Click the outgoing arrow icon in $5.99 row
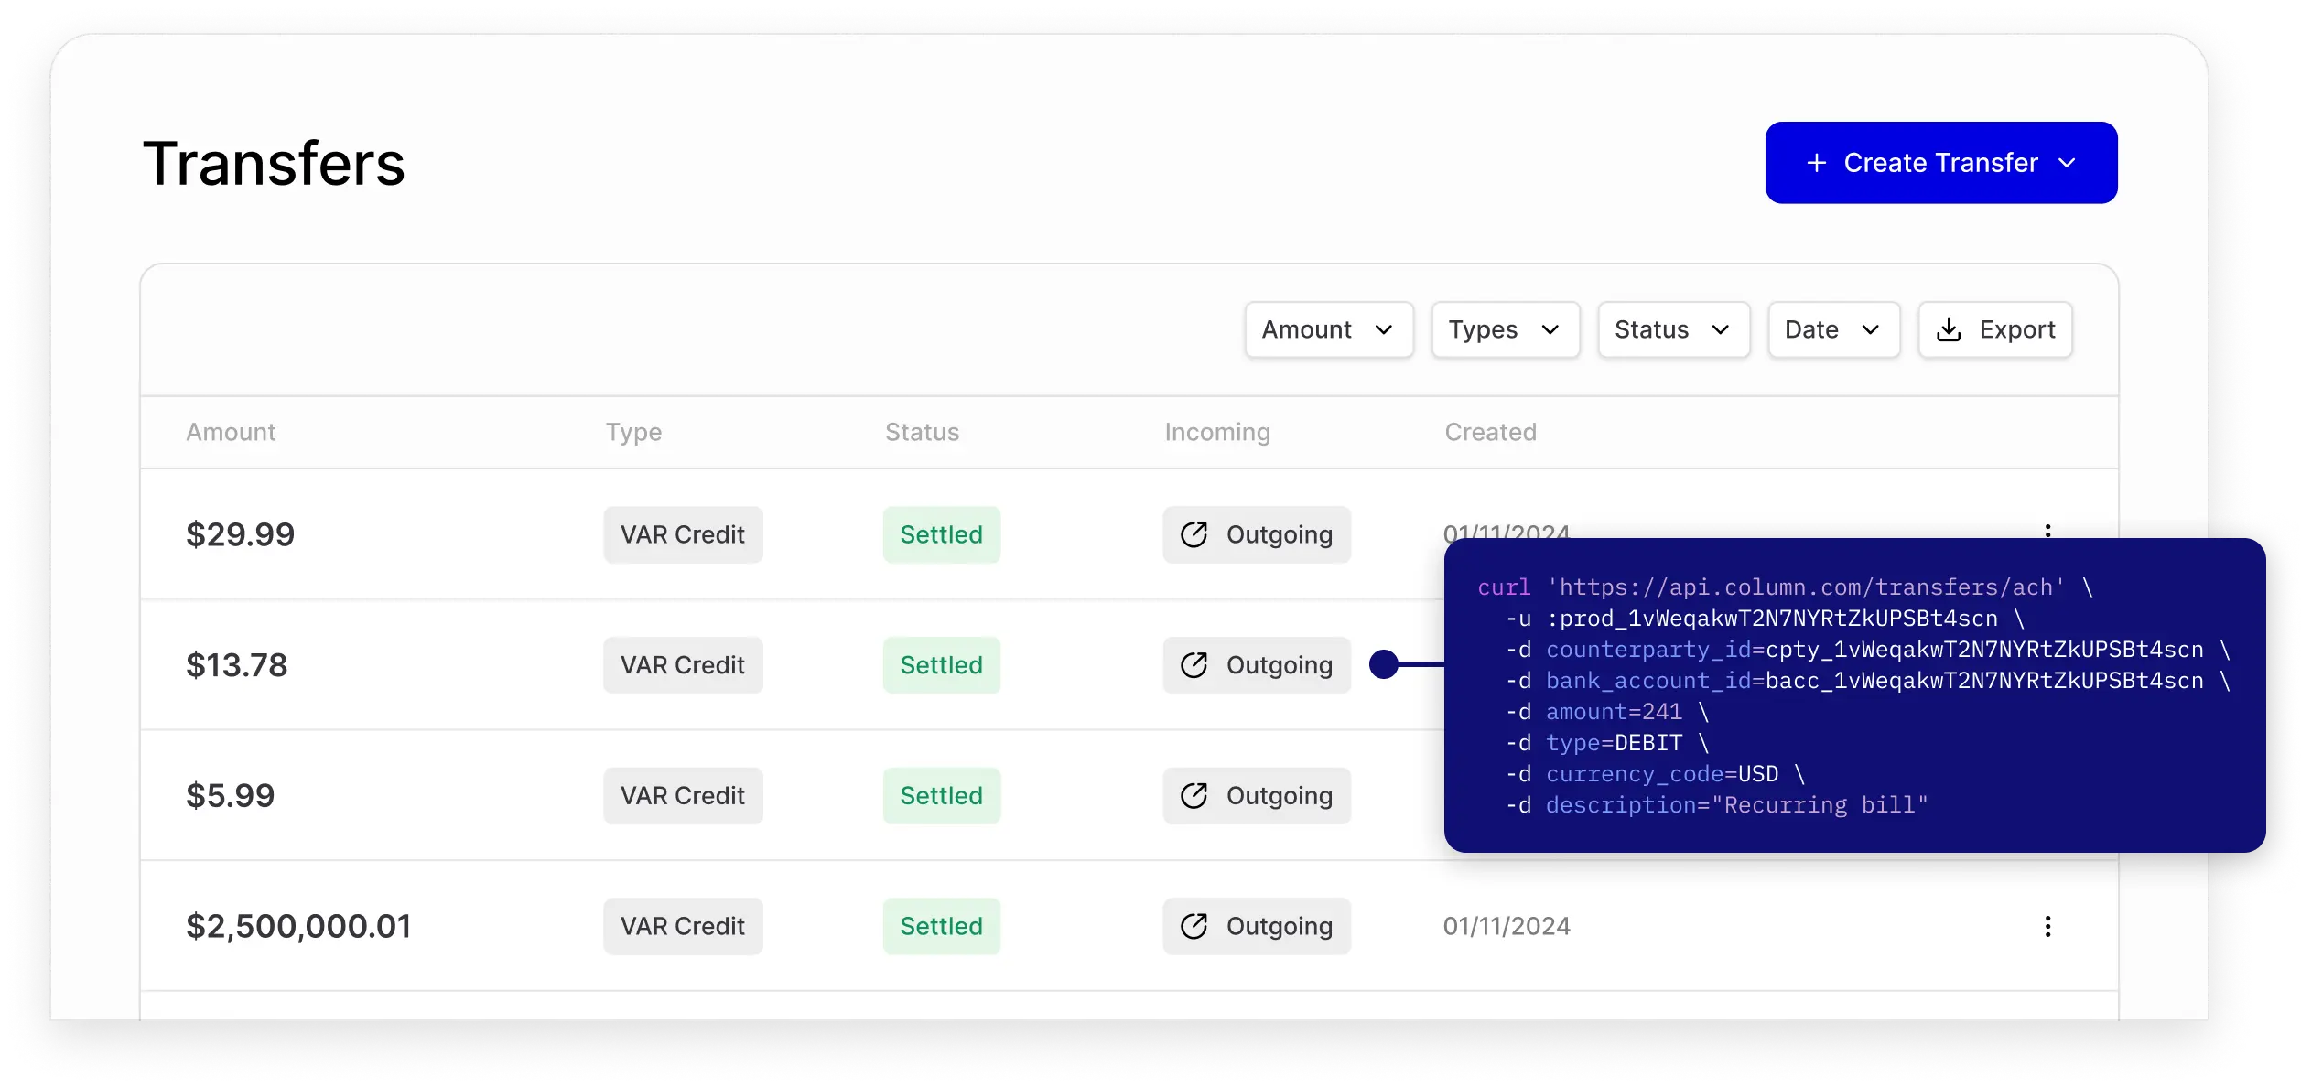 click(1194, 795)
